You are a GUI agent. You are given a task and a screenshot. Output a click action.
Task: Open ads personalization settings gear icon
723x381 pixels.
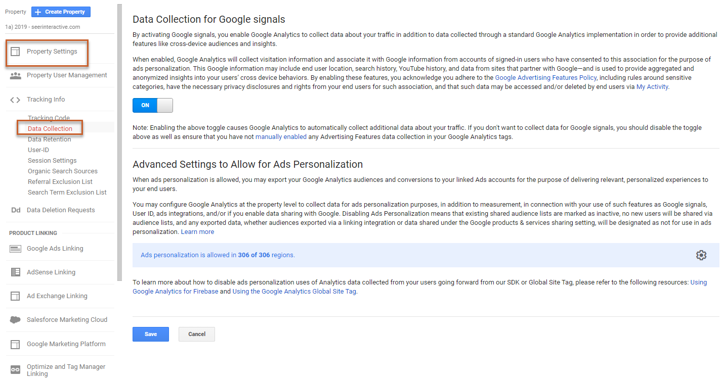(x=701, y=255)
